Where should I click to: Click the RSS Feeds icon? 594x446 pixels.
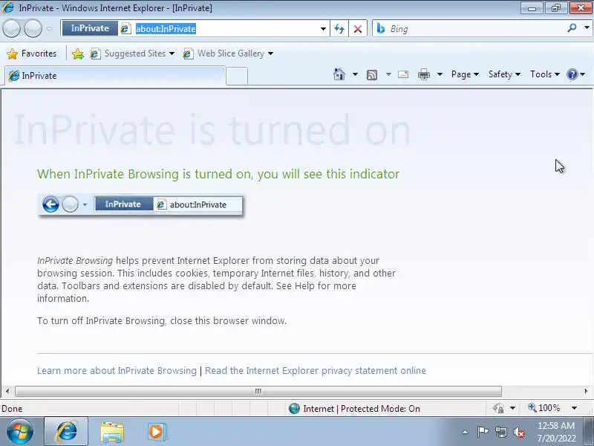(x=372, y=75)
